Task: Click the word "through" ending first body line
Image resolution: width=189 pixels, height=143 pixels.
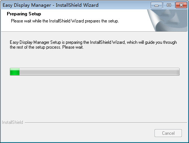Action: (x=170, y=42)
